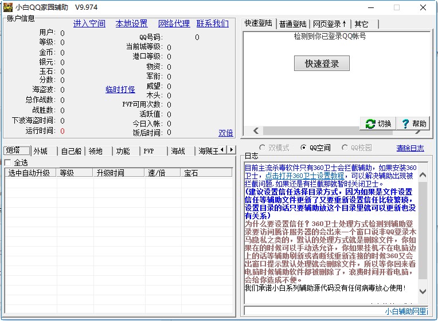The image size is (438, 321).
Task: Choose the QQ校园 radio option
Action: (x=345, y=148)
